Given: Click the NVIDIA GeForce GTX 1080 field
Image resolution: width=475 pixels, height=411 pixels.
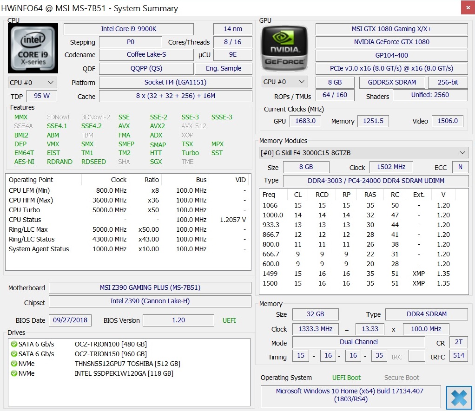Looking at the screenshot, I should click(x=392, y=42).
